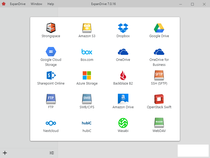The image size is (210, 158).
Task: Click the "Azure Storage" label
Action: coord(87,83)
